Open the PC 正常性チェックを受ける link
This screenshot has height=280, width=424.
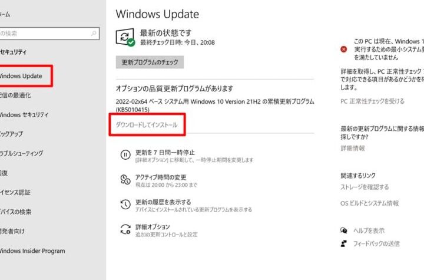(x=372, y=101)
